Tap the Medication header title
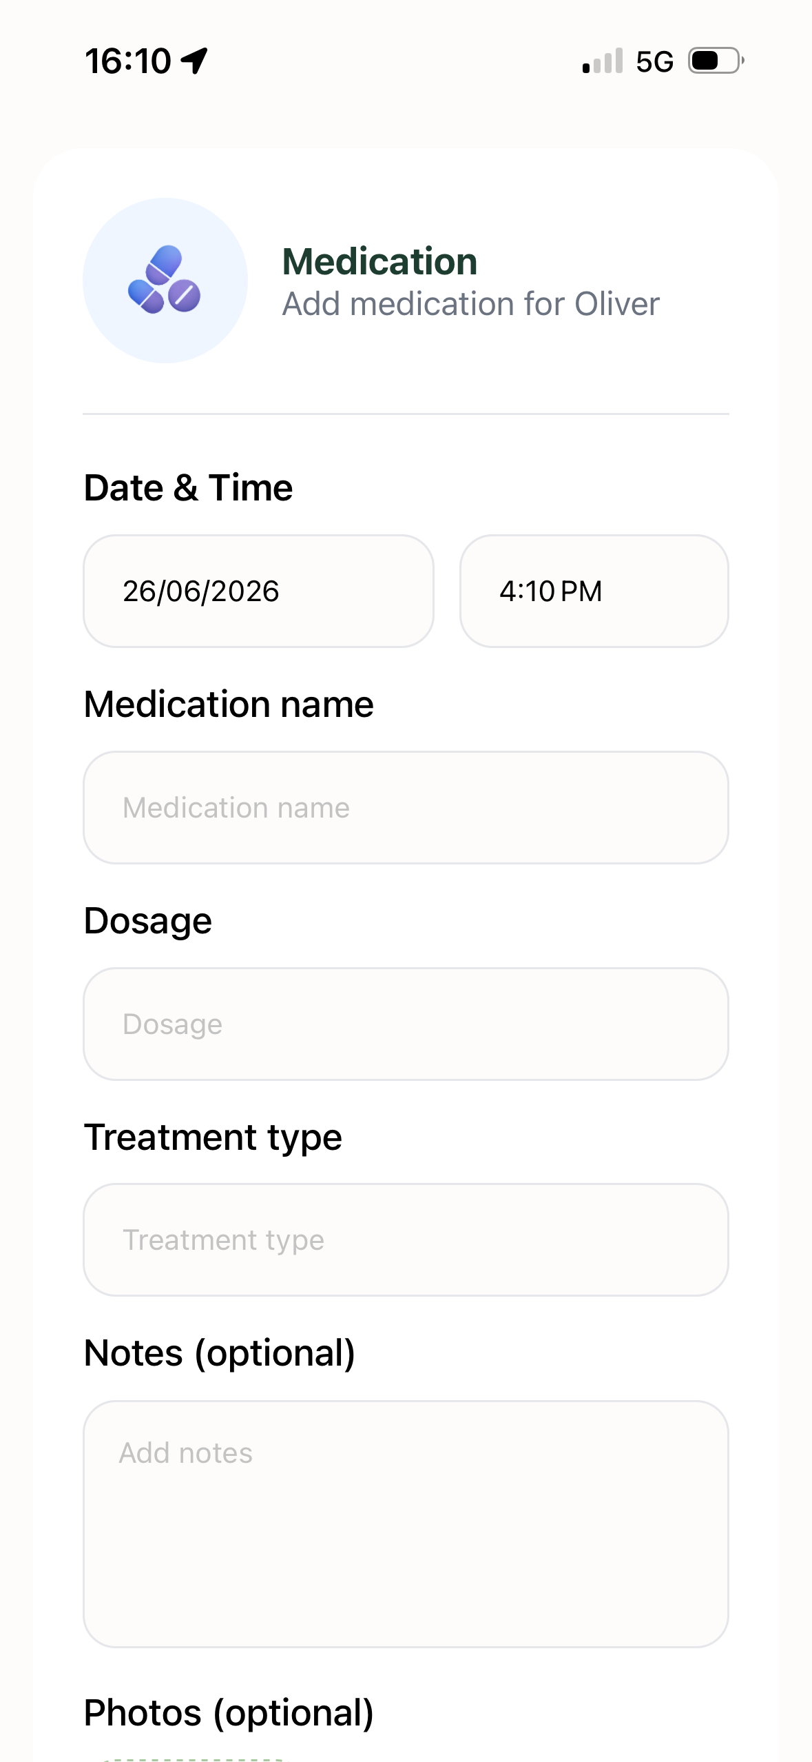This screenshot has width=812, height=1762. 379,261
